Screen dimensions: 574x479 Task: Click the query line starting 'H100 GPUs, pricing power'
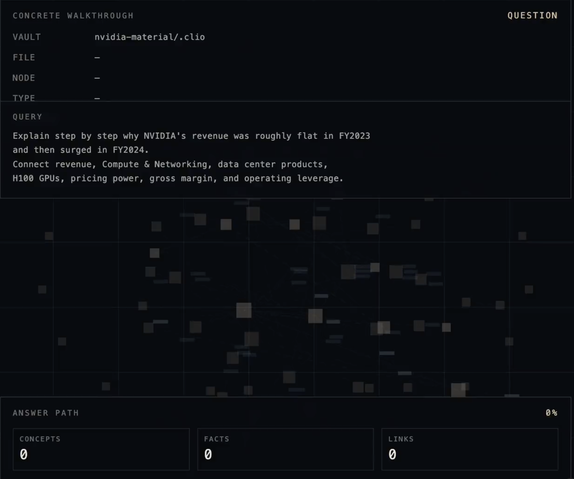tap(178, 179)
